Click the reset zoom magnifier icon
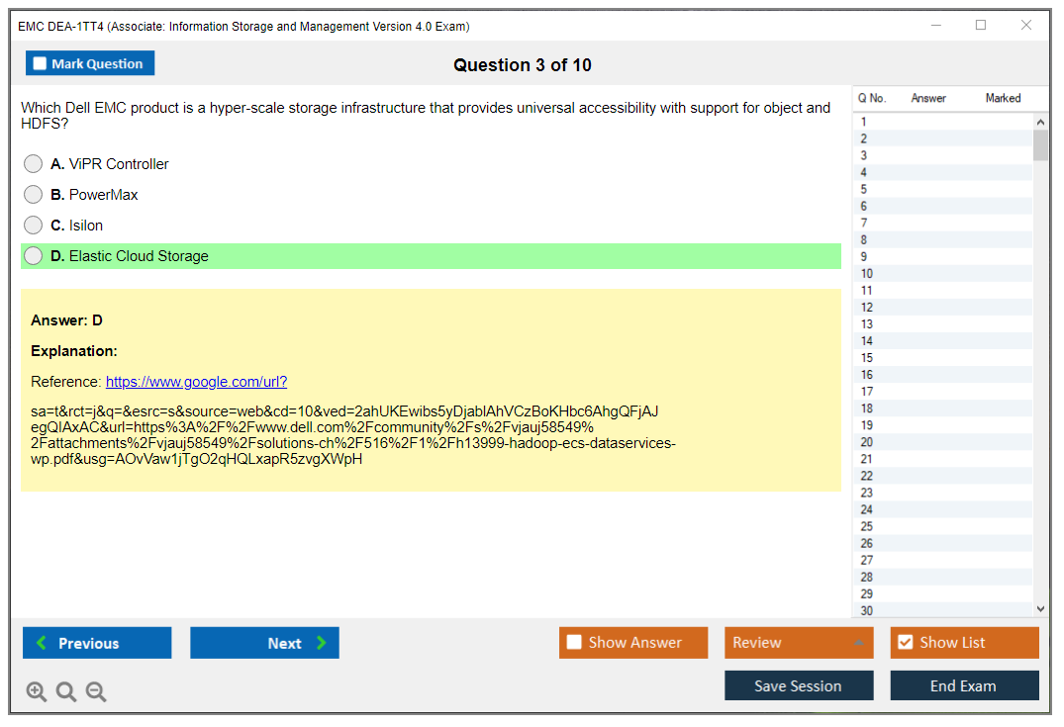This screenshot has height=727, width=1064. coord(66,692)
